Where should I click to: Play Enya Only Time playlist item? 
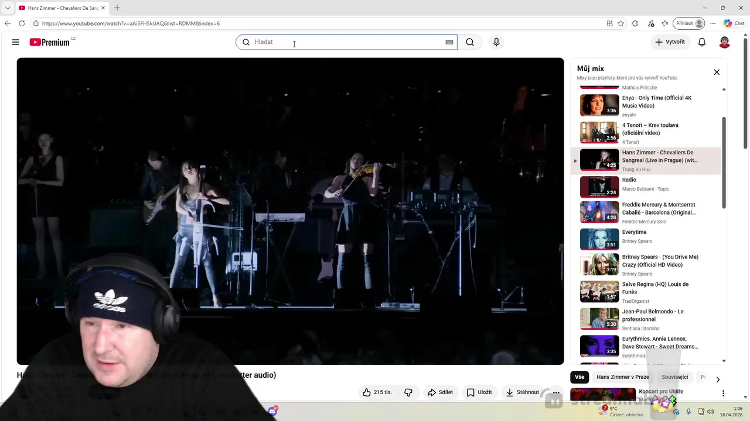pos(647,105)
